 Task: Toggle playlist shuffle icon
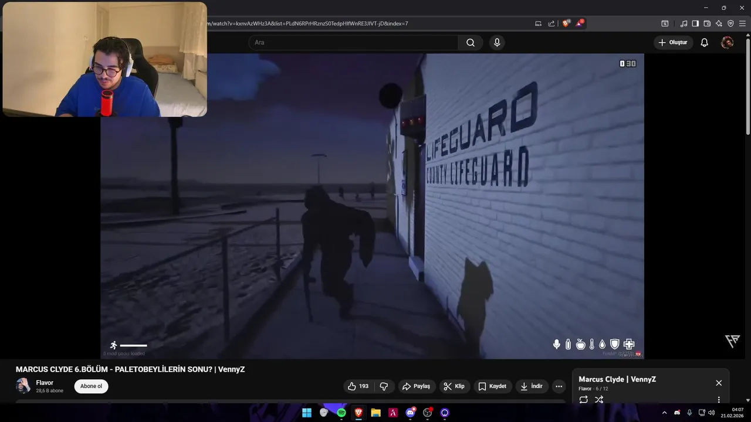click(599, 400)
